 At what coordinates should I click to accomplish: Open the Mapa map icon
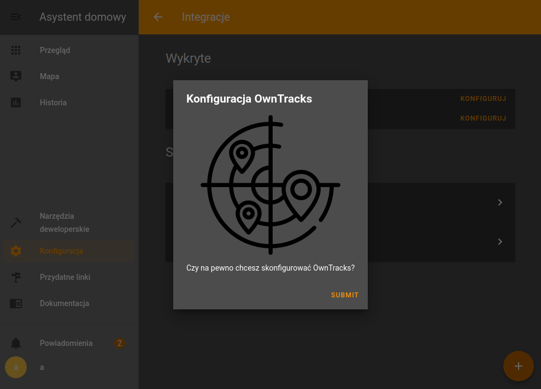click(x=16, y=76)
